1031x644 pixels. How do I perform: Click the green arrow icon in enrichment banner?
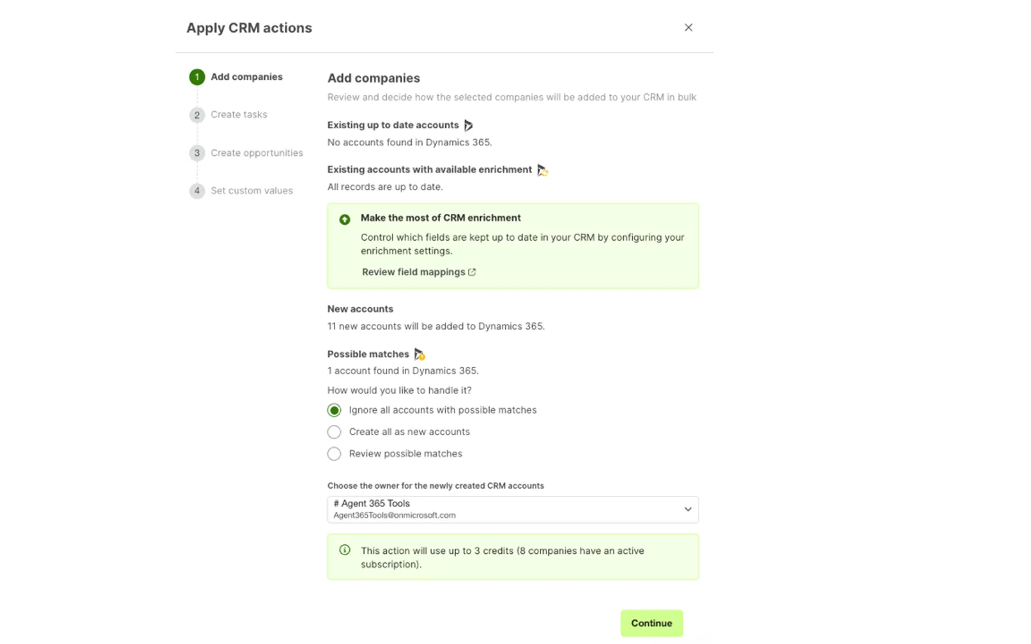pyautogui.click(x=345, y=220)
